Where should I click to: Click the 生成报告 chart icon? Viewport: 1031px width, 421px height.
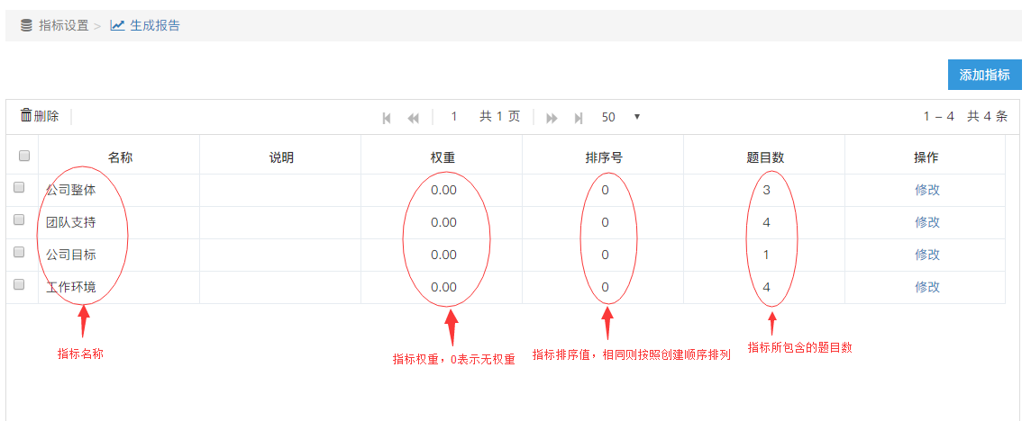[117, 25]
